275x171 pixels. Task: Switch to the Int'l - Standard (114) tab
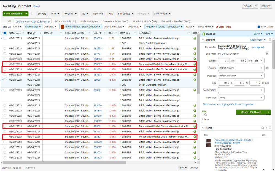[65, 21]
